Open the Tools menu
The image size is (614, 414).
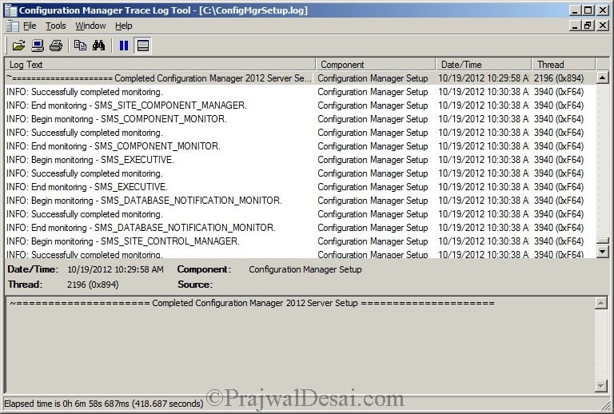tap(56, 26)
